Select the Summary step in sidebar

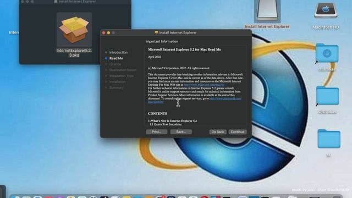click(116, 88)
